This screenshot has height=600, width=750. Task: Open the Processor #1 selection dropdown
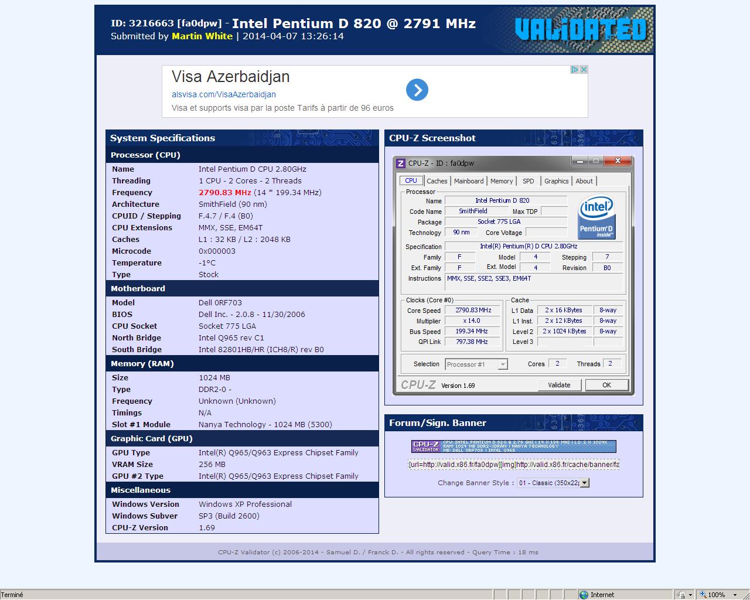[x=476, y=364]
